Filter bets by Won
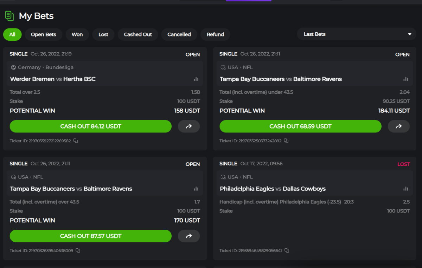This screenshot has width=422, height=268. pos(77,34)
